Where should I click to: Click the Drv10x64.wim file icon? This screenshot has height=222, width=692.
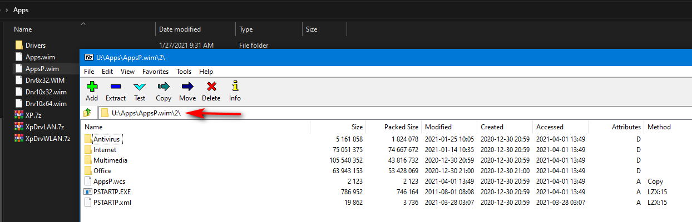[19, 103]
